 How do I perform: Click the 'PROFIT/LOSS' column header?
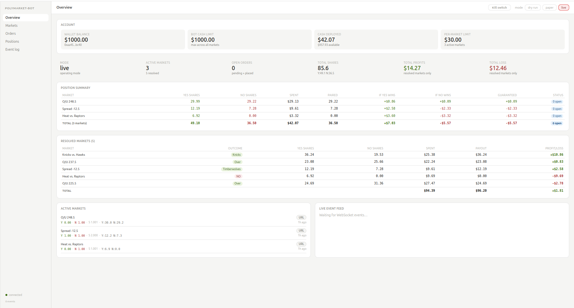[x=554, y=148]
